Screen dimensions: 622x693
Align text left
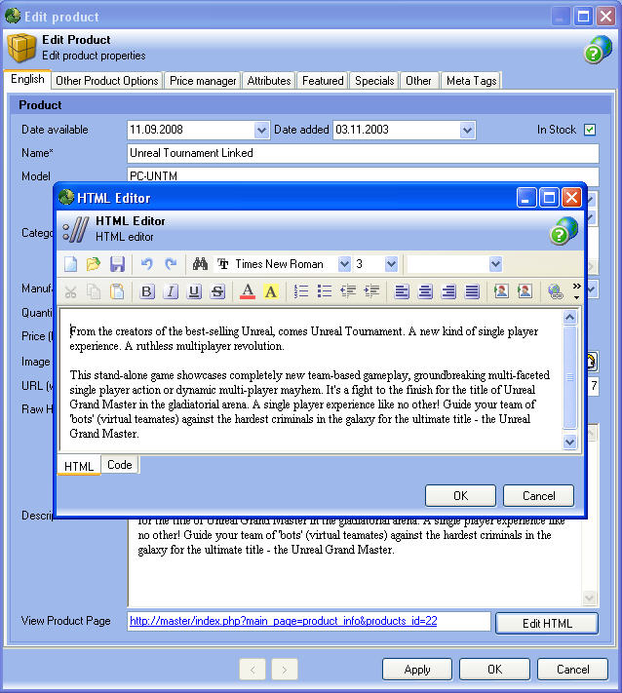tap(402, 291)
